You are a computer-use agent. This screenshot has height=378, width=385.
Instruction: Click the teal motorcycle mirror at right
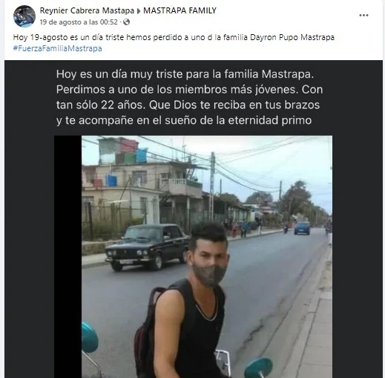[x=259, y=368]
